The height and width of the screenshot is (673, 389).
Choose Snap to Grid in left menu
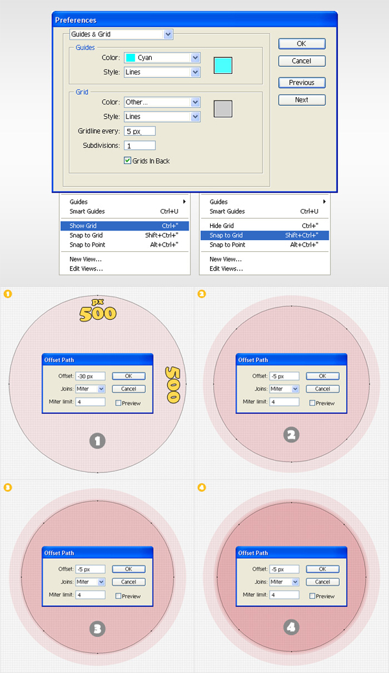pos(124,235)
